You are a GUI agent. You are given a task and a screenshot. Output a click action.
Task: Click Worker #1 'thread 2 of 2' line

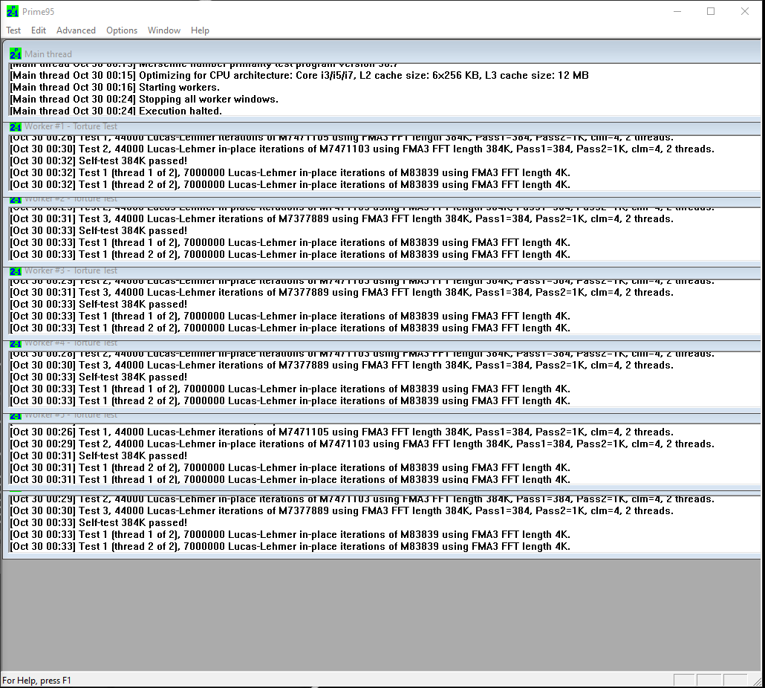290,184
